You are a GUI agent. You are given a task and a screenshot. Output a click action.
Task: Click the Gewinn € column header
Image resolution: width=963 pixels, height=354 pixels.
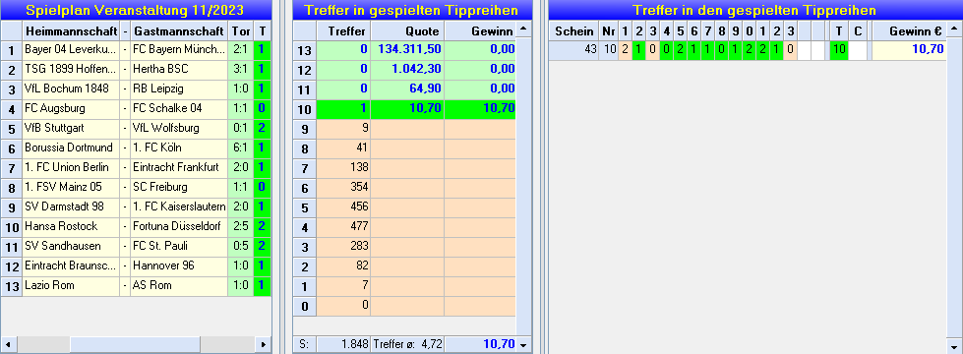[908, 30]
